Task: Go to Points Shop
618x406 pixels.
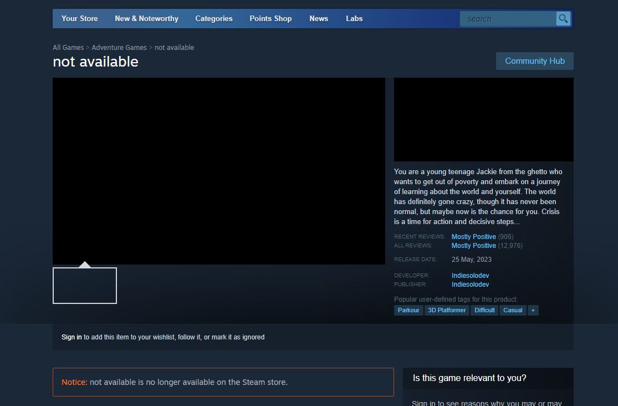Action: click(x=270, y=18)
